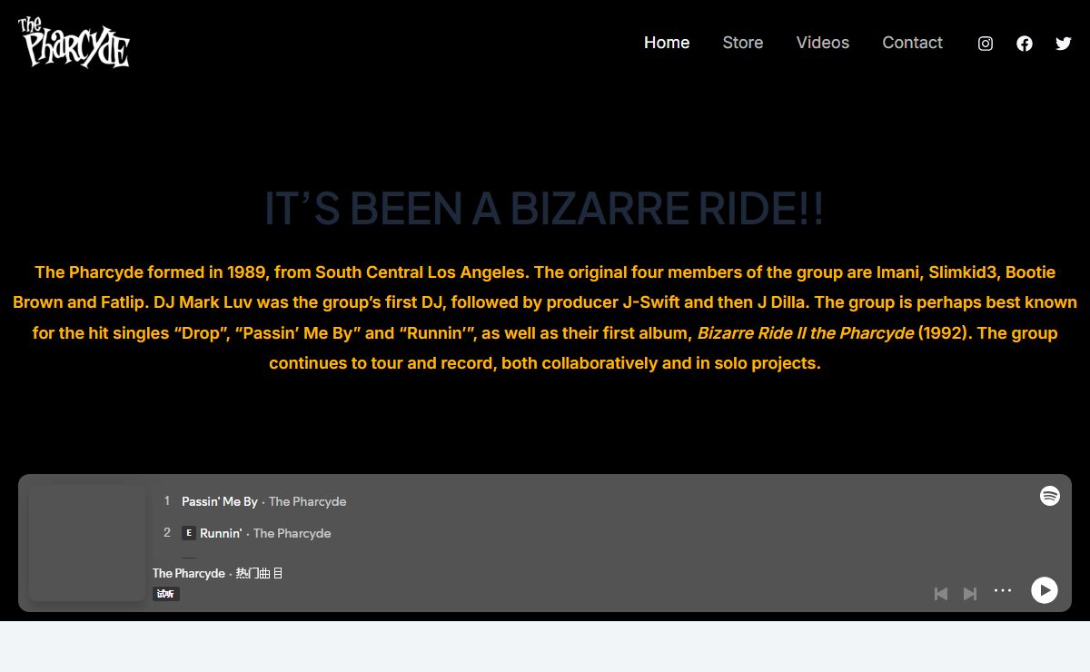This screenshot has height=672, width=1090.
Task: Click the Spotify logo in the player
Action: 1050,496
